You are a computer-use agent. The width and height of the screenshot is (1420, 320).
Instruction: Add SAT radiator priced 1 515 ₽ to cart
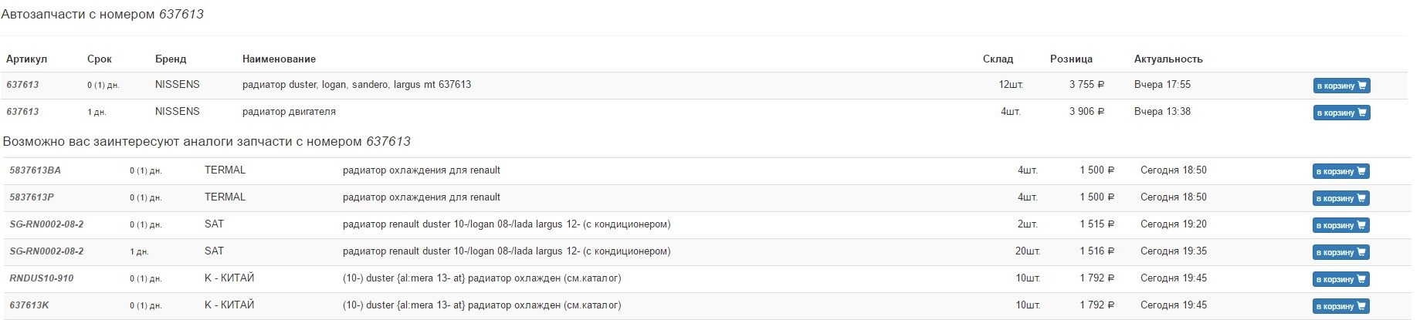[1341, 225]
